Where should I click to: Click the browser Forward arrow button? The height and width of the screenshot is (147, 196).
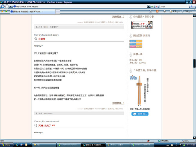coord(7,6)
